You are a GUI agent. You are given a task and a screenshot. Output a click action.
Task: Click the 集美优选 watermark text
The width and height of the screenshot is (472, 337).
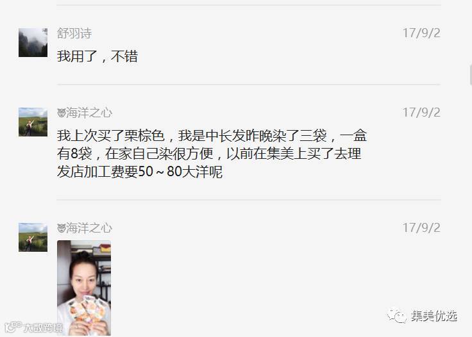click(x=434, y=316)
